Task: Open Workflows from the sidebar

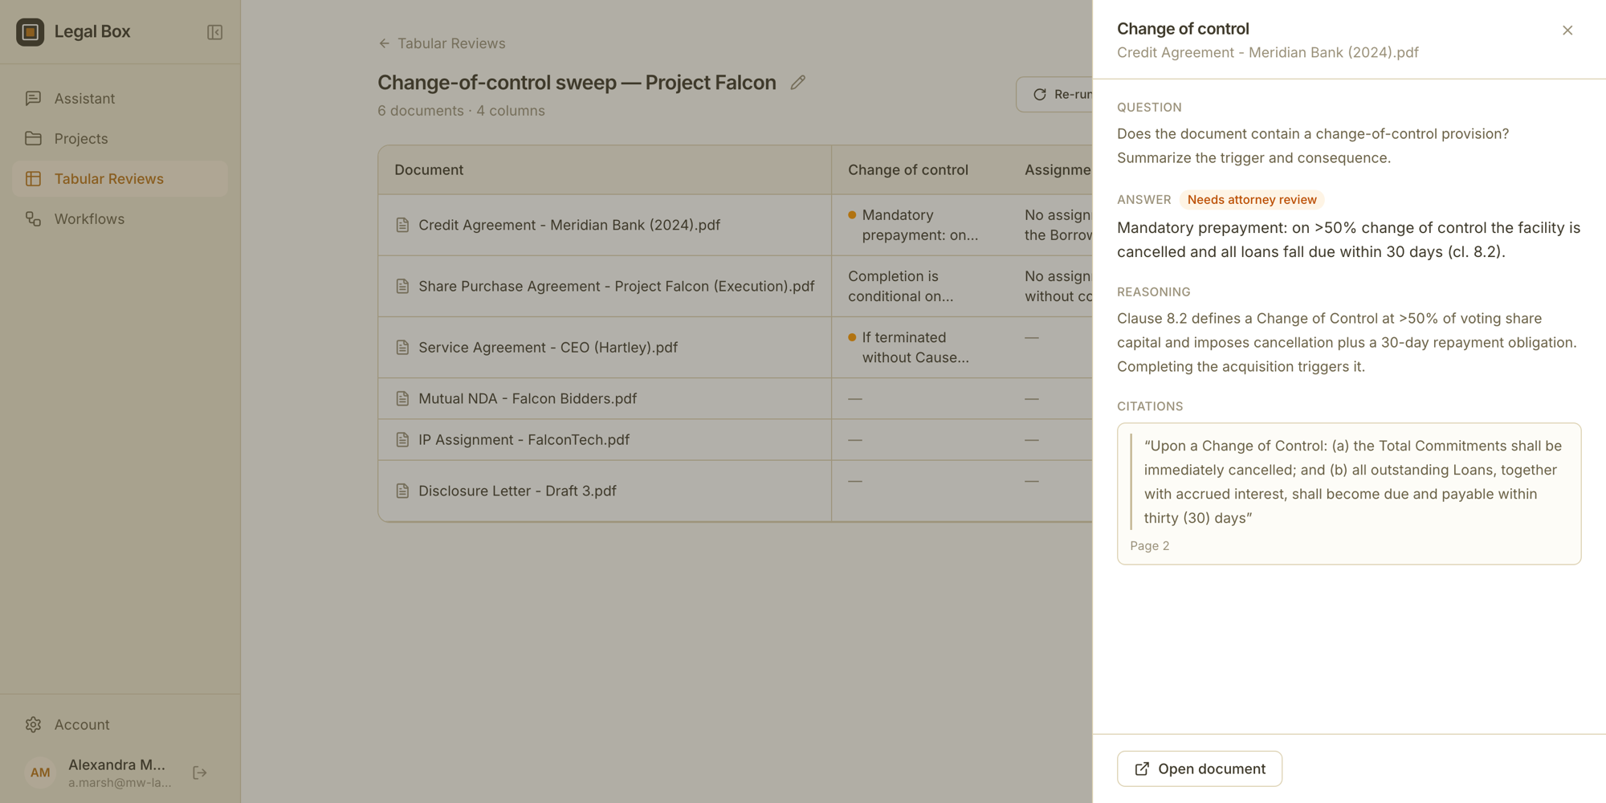Action: (x=120, y=218)
